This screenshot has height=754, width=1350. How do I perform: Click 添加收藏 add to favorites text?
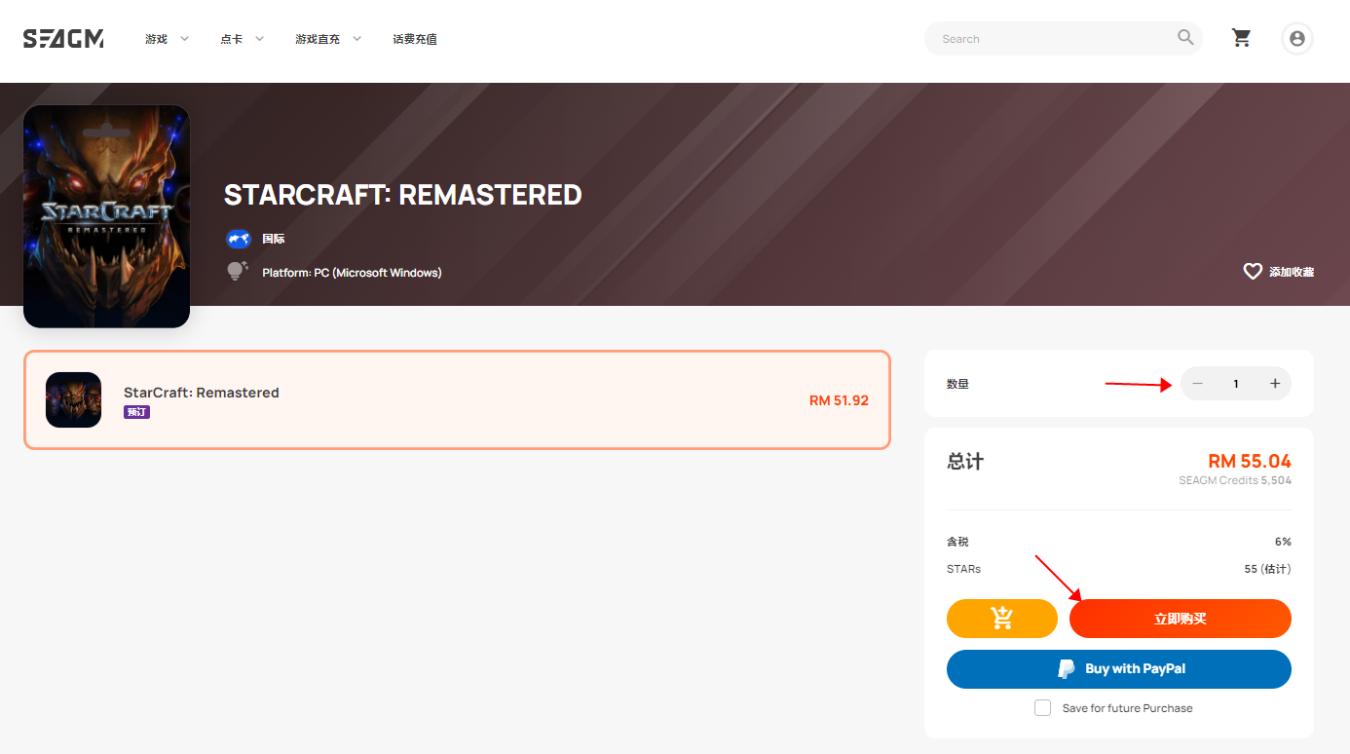click(x=1292, y=272)
